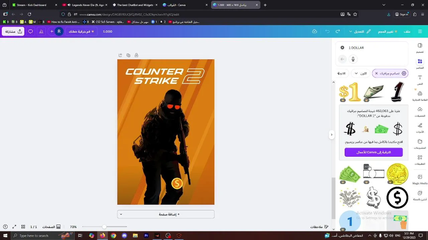Open grid view thumbnails icon
The image size is (428, 240).
pyautogui.click(x=23, y=227)
